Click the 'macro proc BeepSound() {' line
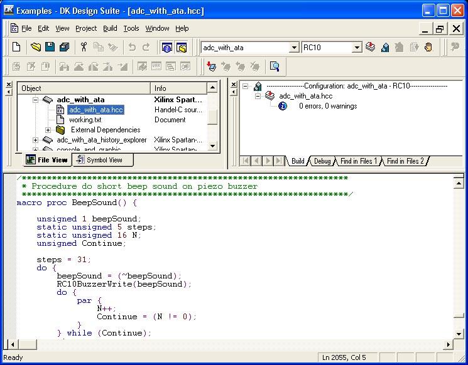468x365 pixels. (x=77, y=203)
